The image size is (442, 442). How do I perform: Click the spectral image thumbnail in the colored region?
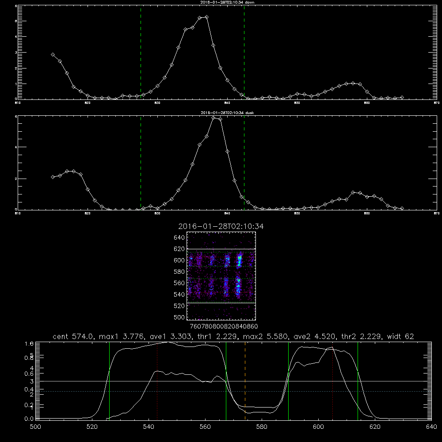click(221, 276)
